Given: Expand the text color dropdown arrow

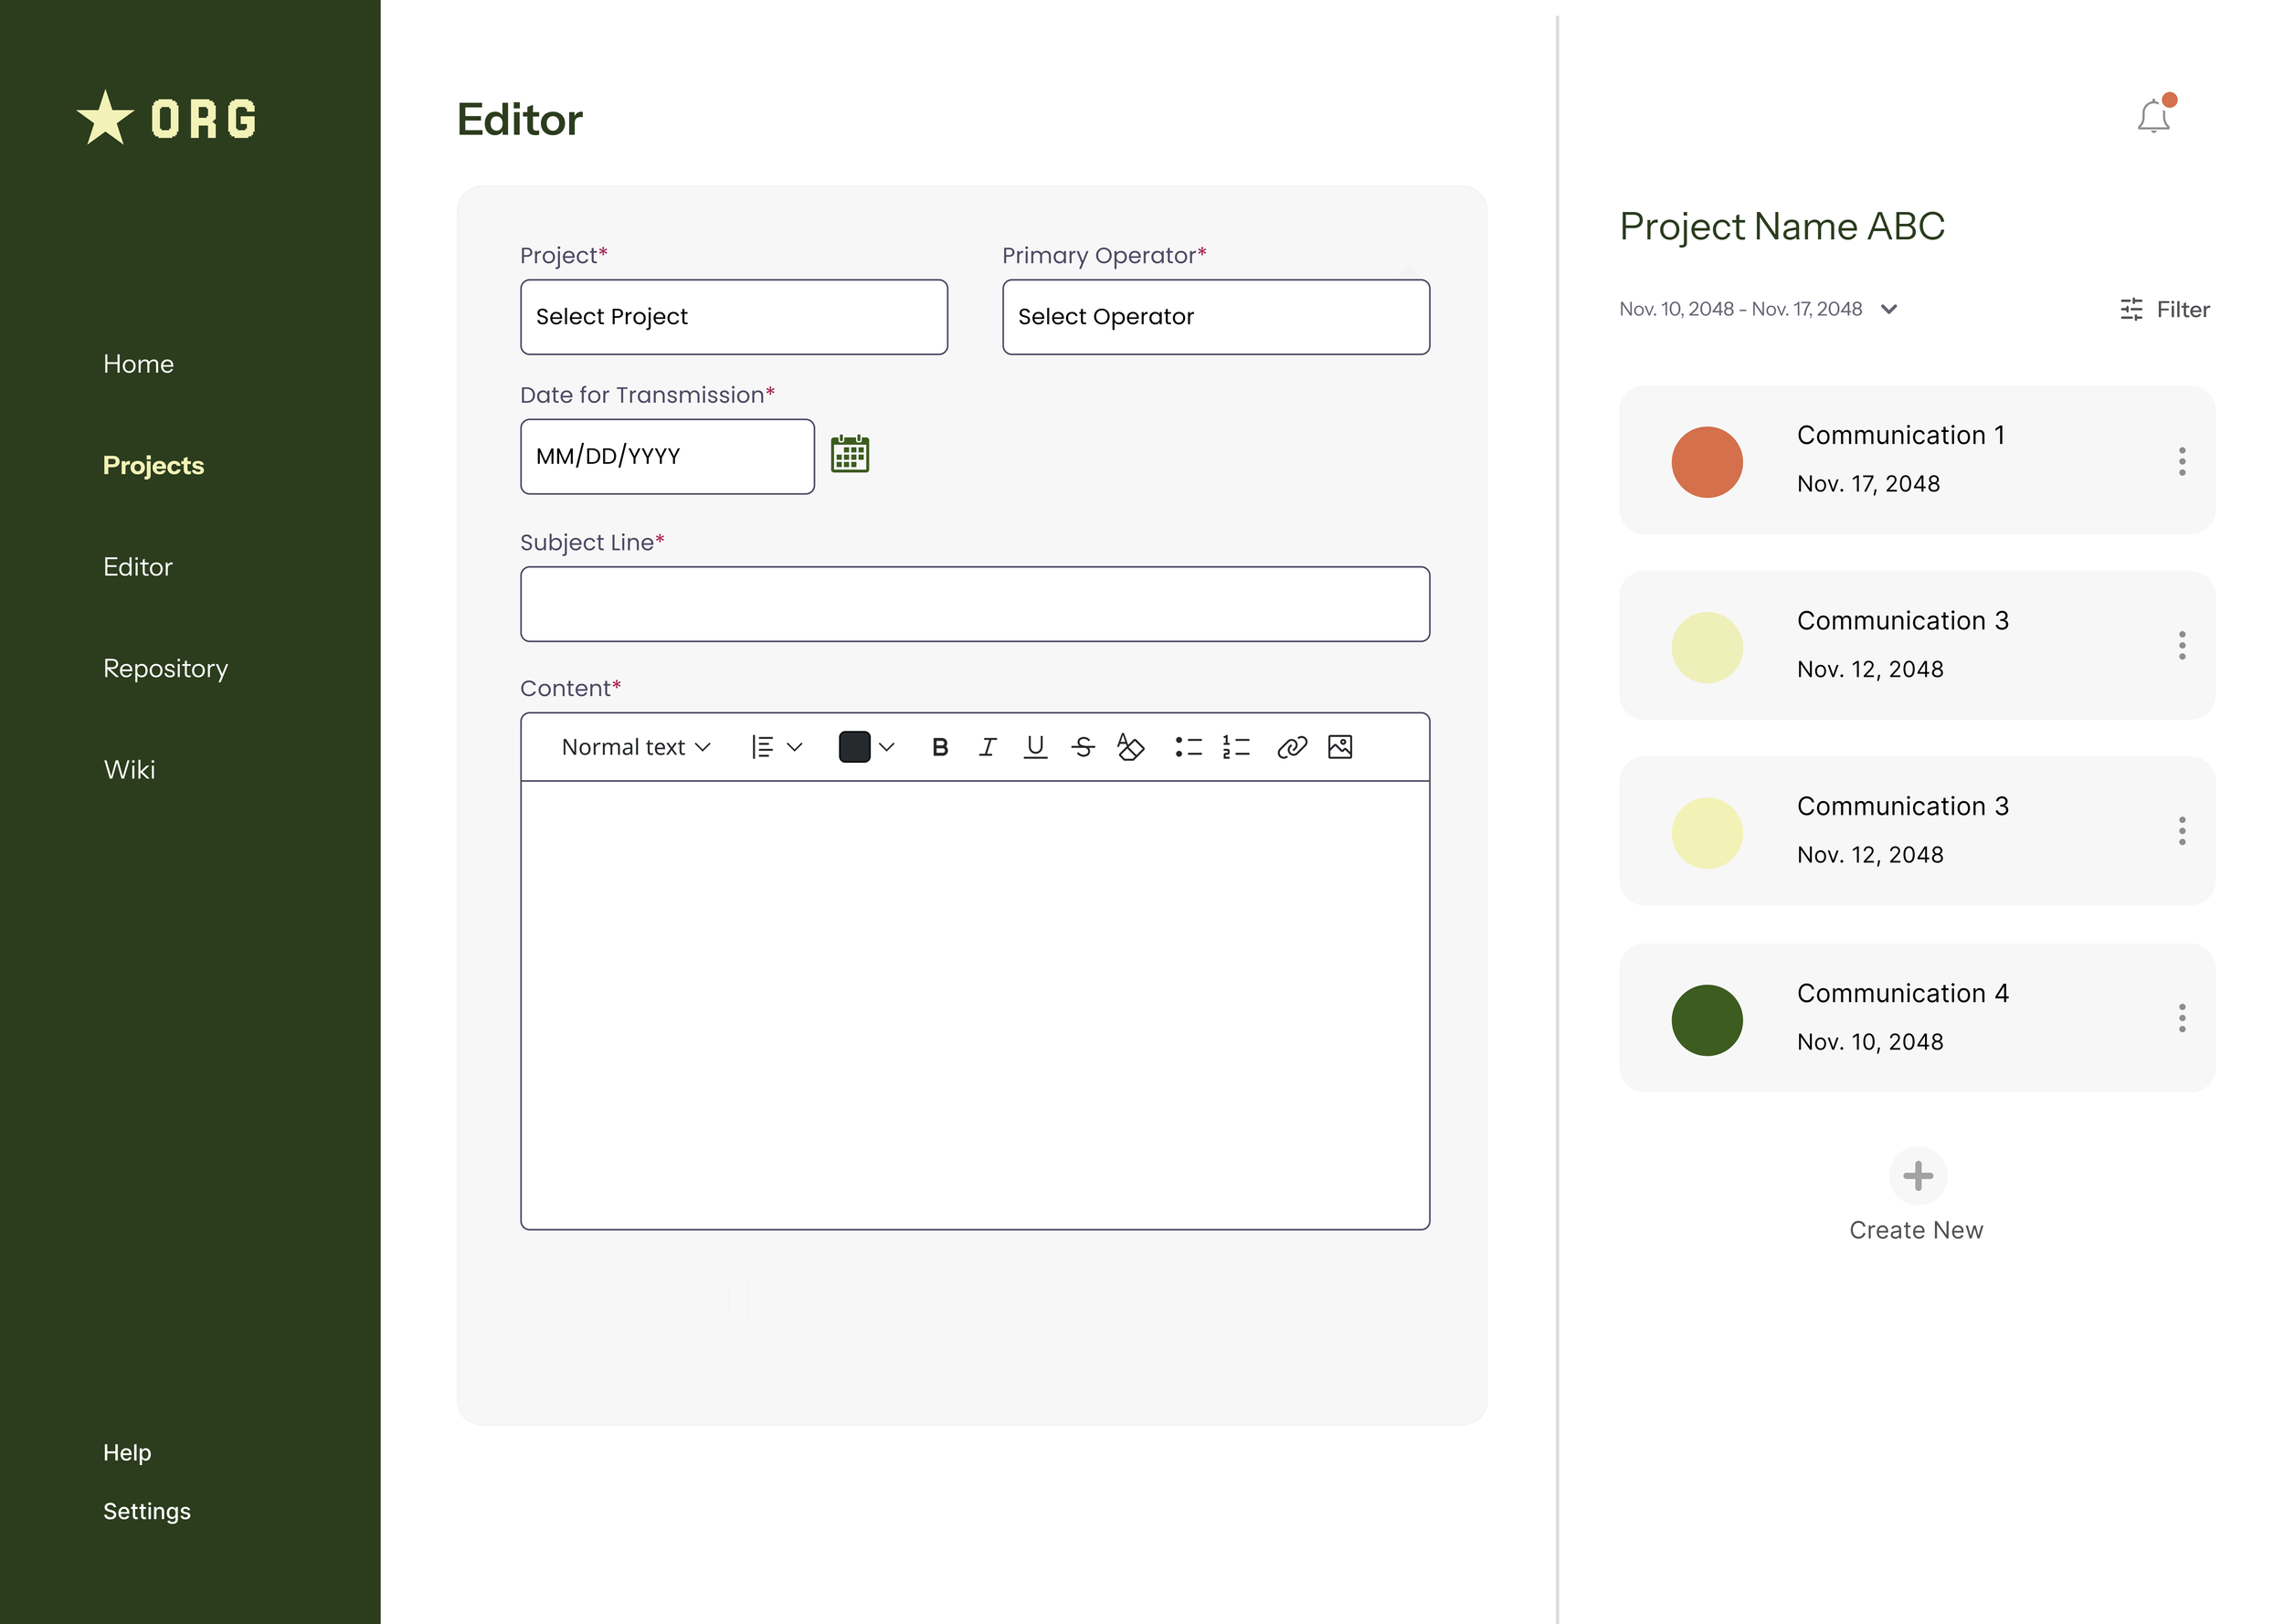Looking at the screenshot, I should pyautogui.click(x=886, y=747).
